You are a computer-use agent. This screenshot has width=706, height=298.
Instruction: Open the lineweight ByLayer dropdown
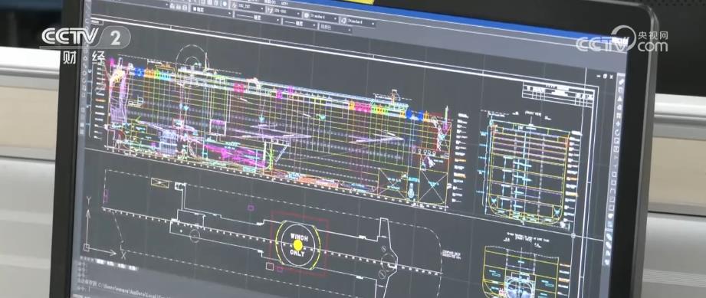[300, 24]
